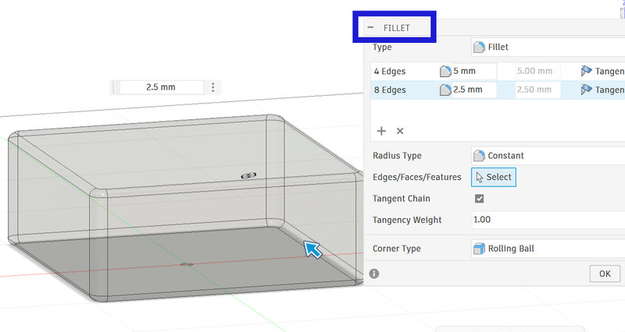
Task: Click the 5 mm radius field
Action: point(474,71)
